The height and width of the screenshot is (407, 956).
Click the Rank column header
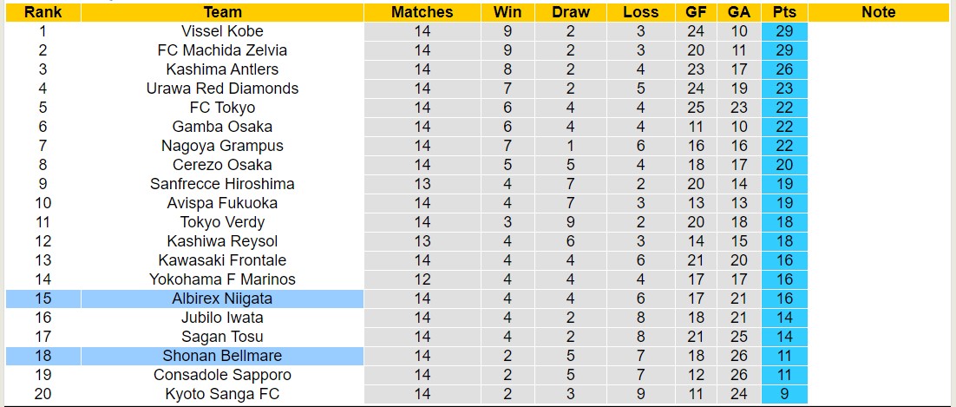[43, 12]
